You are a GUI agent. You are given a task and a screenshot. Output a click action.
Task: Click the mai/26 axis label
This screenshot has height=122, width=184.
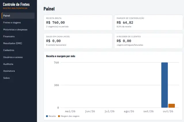click(x=70, y=111)
